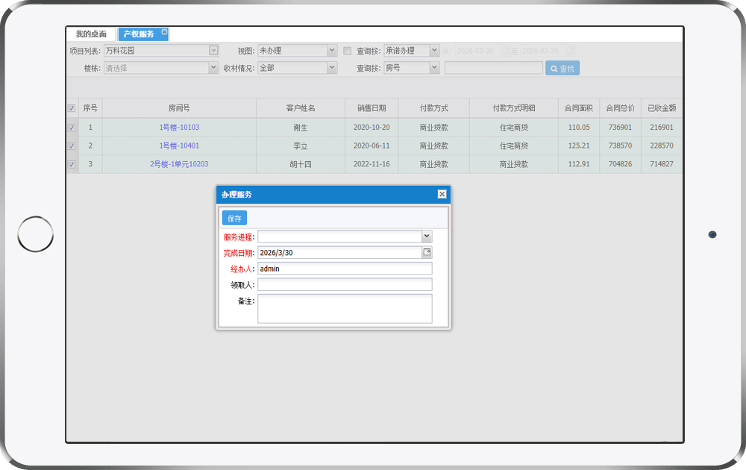The width and height of the screenshot is (746, 470).
Task: Click the search keyword input field
Action: (494, 68)
